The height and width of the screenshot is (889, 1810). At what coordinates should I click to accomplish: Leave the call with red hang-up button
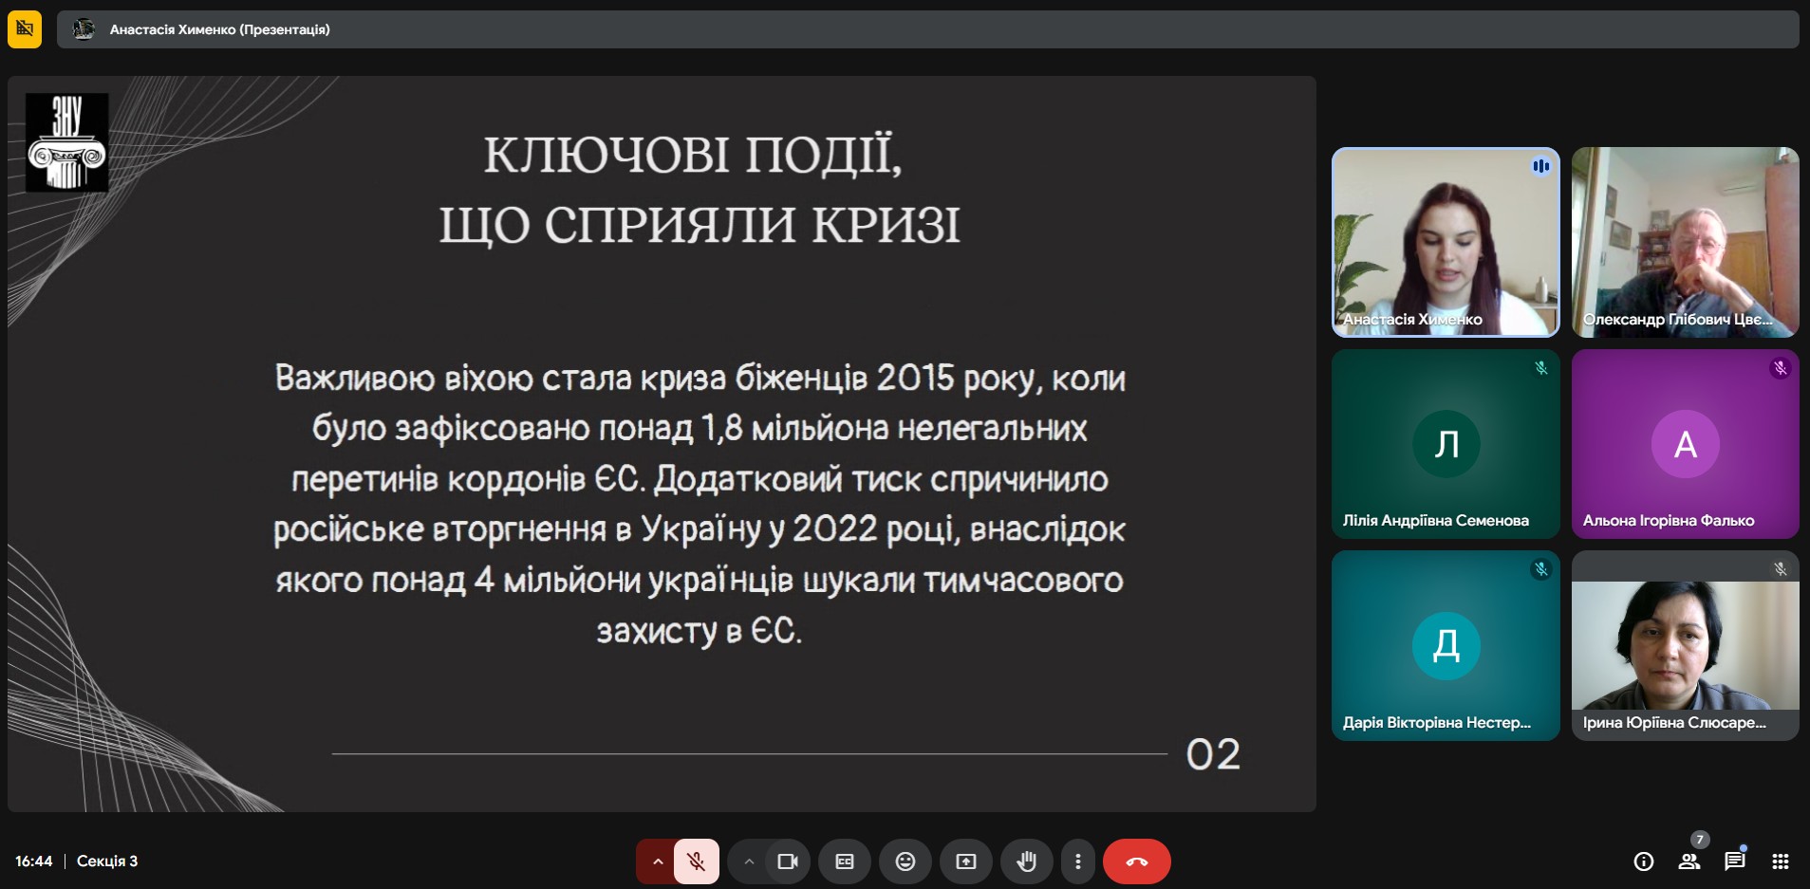(1136, 861)
